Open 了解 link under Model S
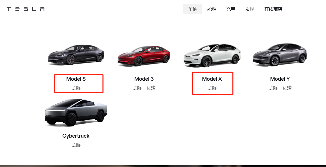 (76, 88)
